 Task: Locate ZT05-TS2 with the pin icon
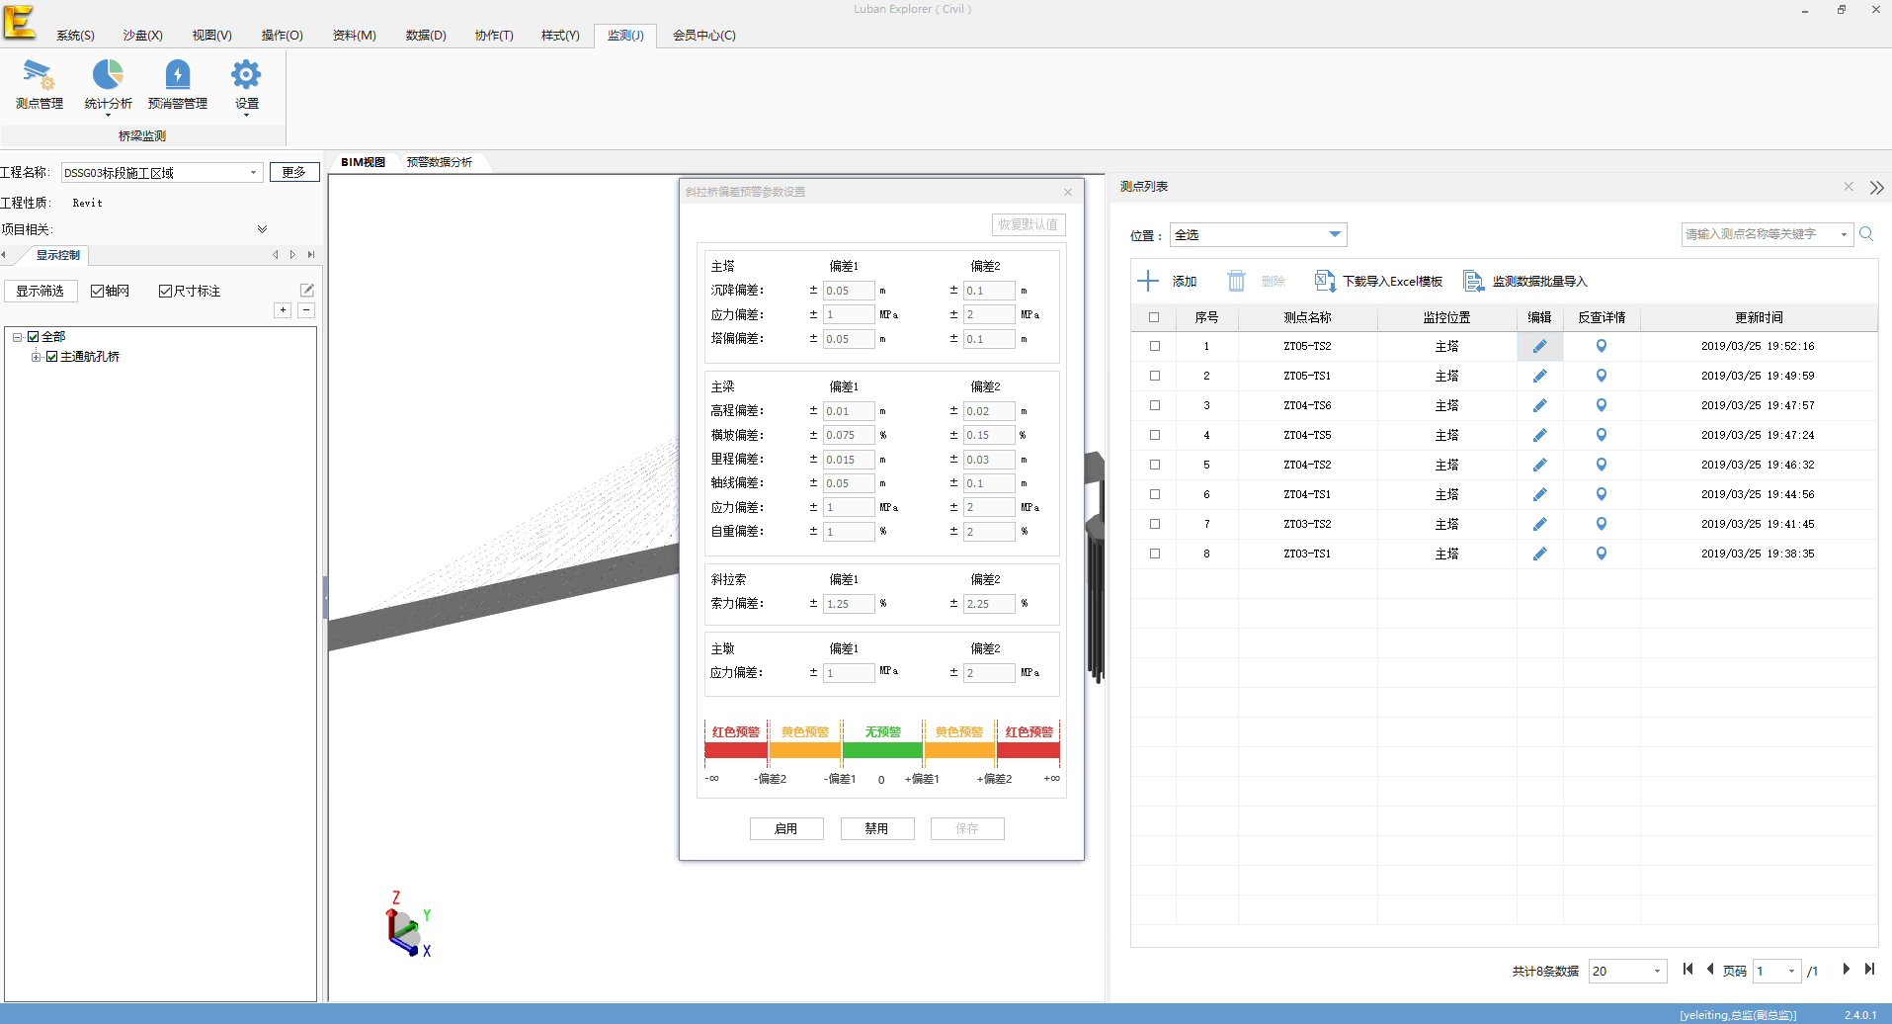(x=1602, y=346)
